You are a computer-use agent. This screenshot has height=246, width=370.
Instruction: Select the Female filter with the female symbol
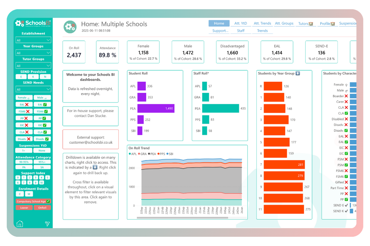pyautogui.click(x=24, y=97)
